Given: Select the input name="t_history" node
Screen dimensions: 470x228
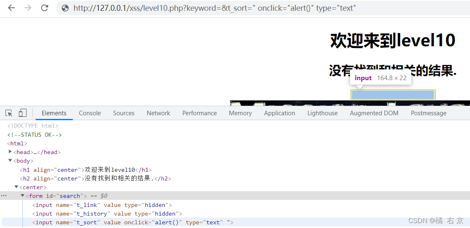Looking at the screenshot, I should pyautogui.click(x=107, y=214).
